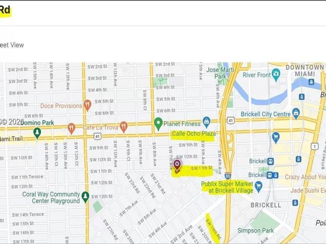This screenshot has width=326, height=244.
Task: Open the Street View tab
Action: click(x=12, y=45)
